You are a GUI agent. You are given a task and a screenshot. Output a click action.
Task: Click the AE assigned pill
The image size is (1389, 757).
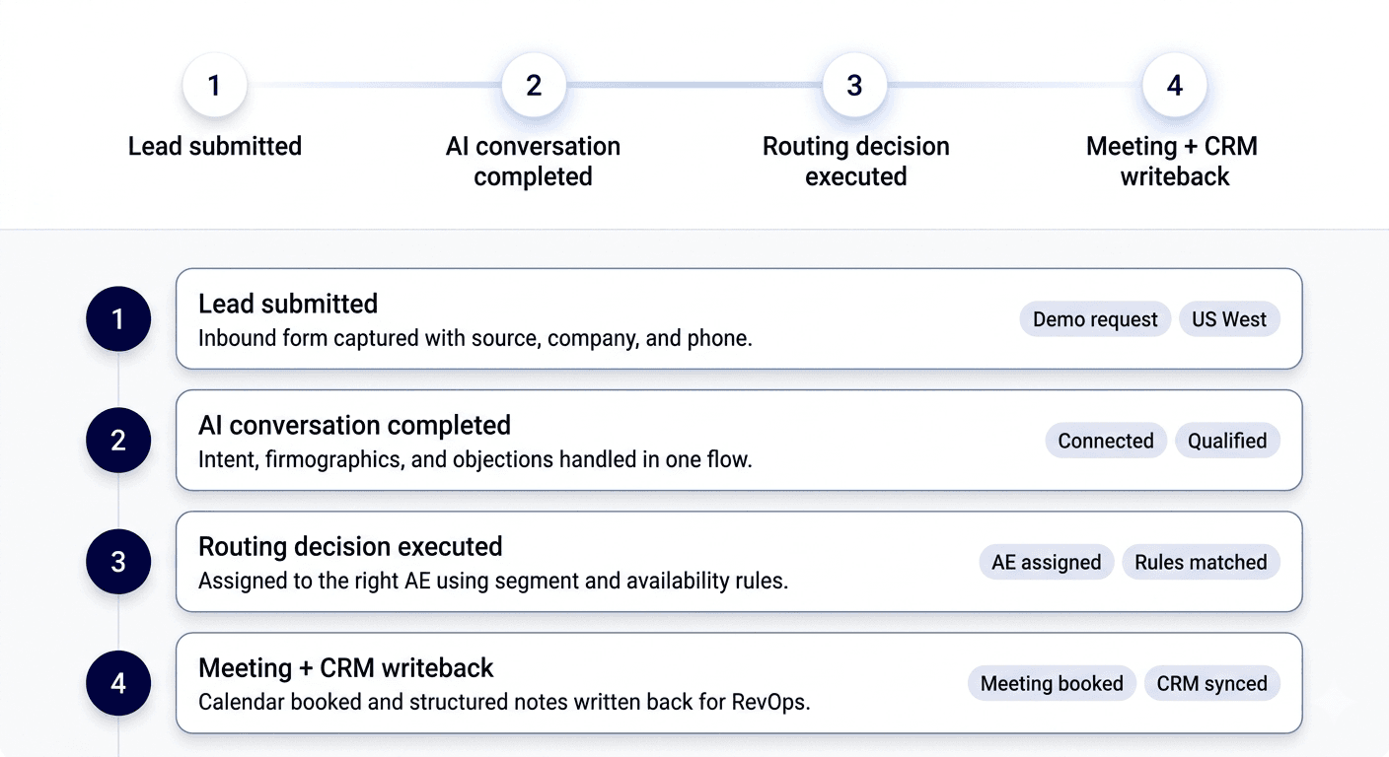(x=1047, y=562)
